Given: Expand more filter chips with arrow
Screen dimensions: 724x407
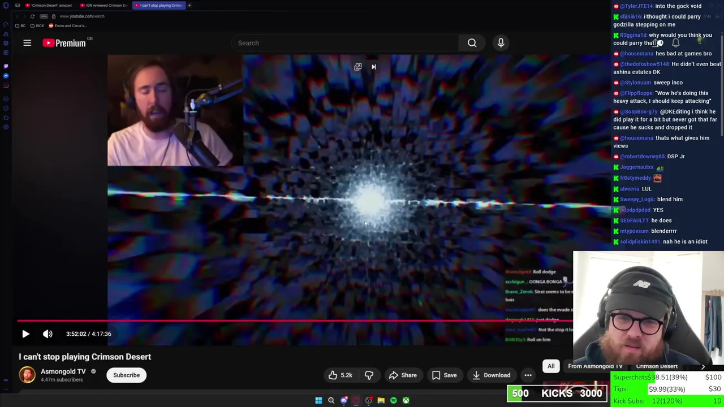Looking at the screenshot, I should pos(703,366).
